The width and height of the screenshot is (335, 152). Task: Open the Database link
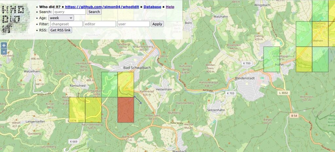pyautogui.click(x=152, y=7)
